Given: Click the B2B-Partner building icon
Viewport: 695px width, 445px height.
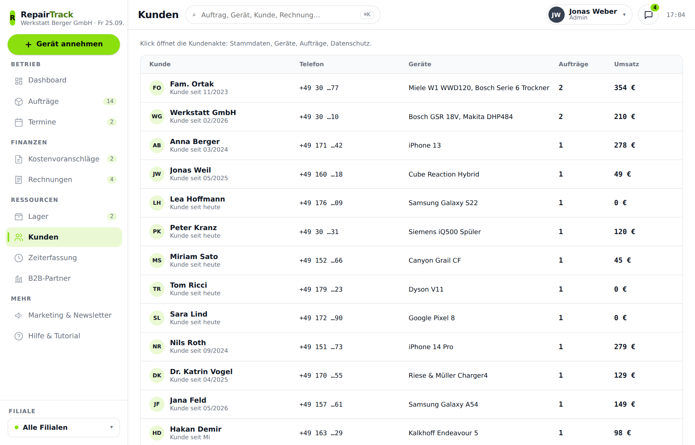Looking at the screenshot, I should tap(19, 279).
